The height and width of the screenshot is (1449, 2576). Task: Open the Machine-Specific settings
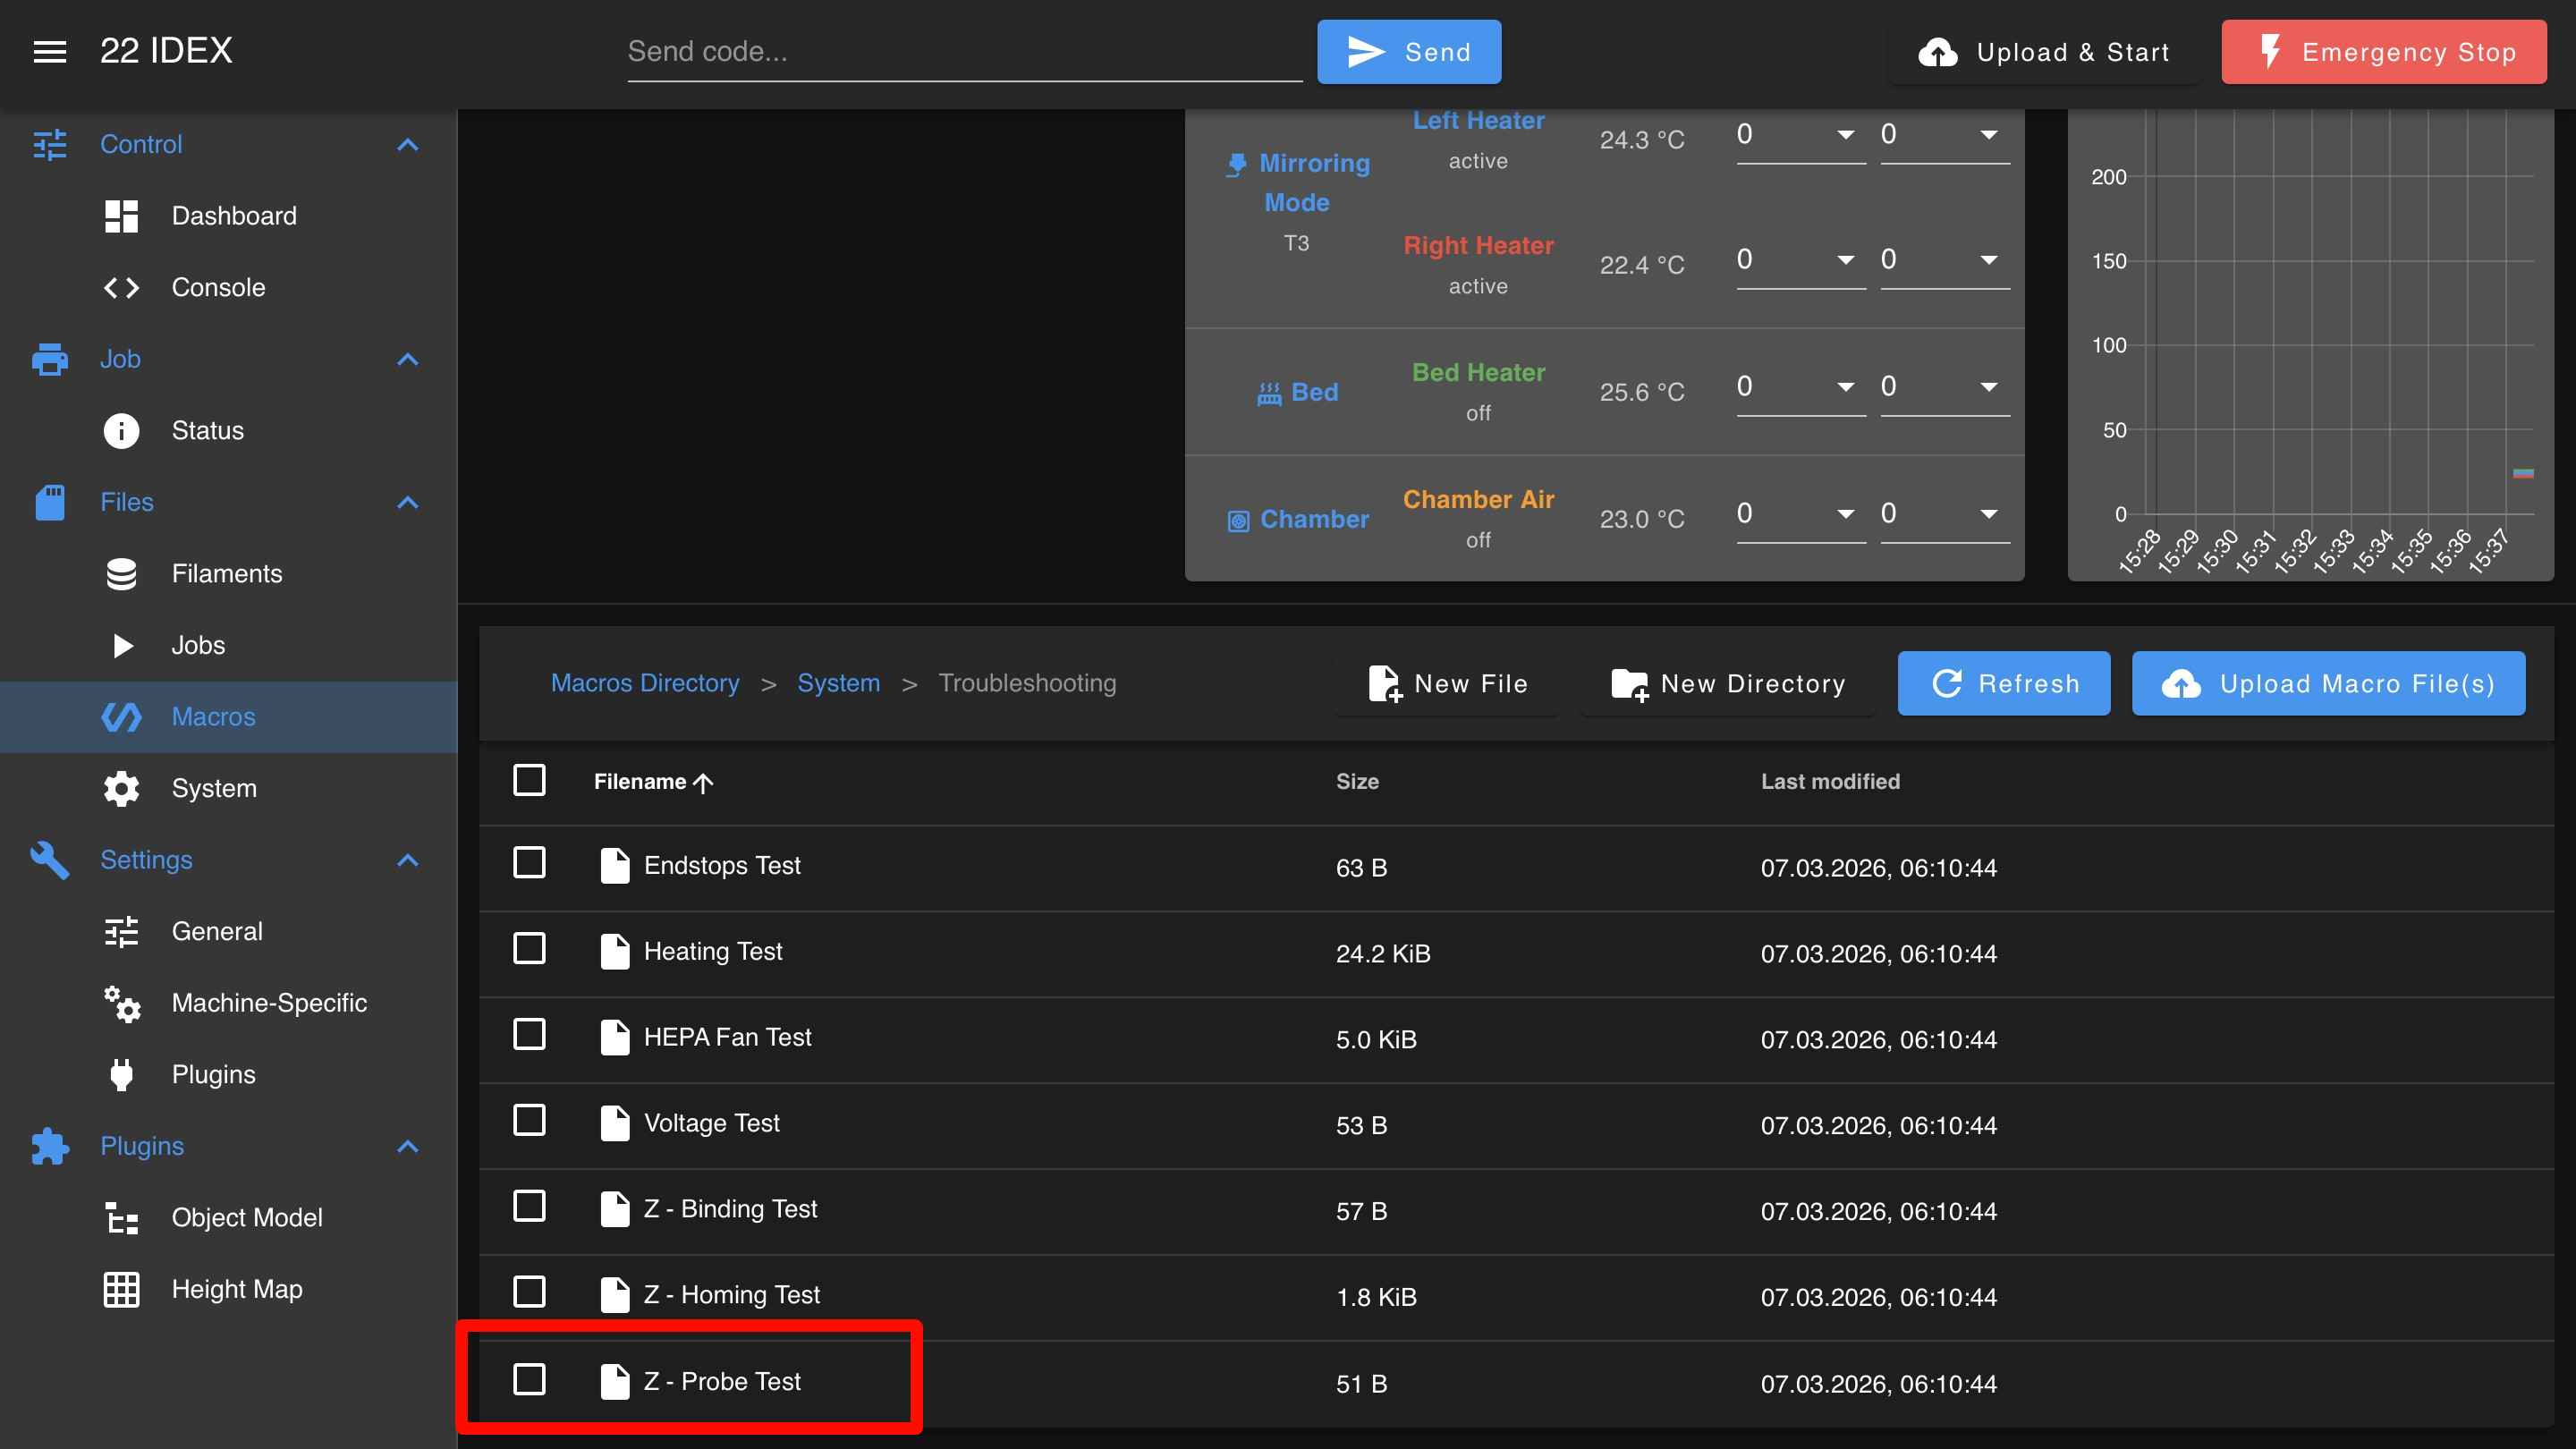229,1003
